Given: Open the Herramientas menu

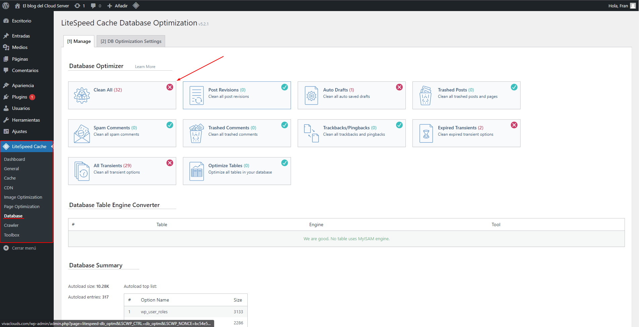Looking at the screenshot, I should pyautogui.click(x=27, y=120).
